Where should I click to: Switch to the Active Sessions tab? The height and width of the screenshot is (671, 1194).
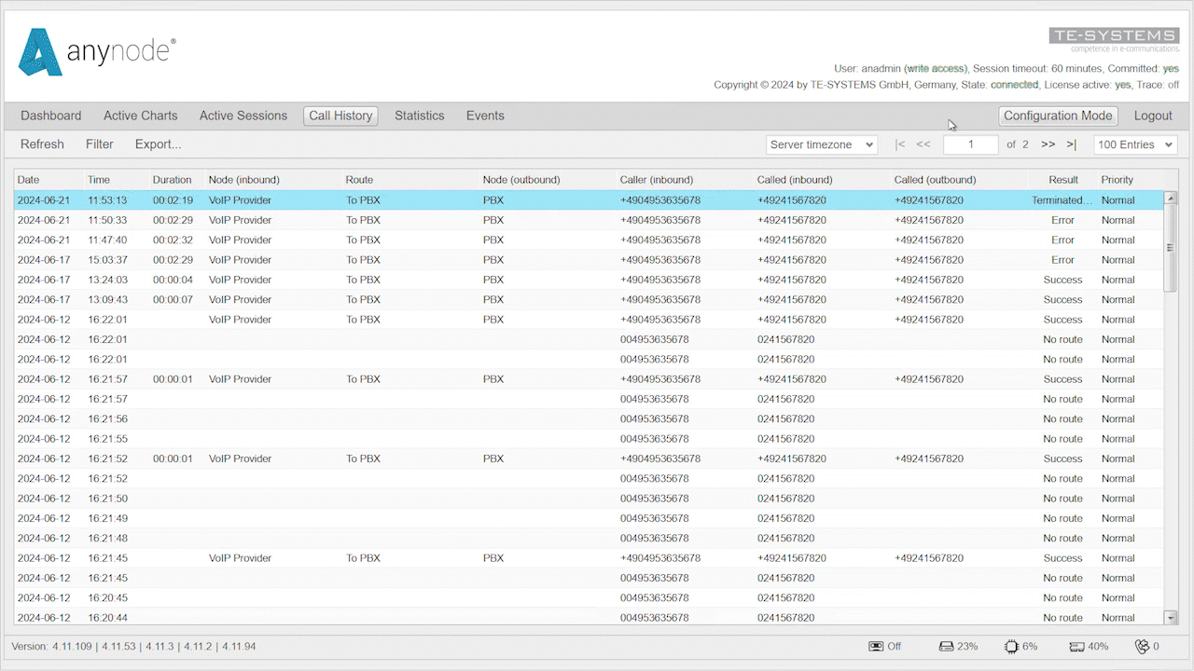[x=243, y=116]
